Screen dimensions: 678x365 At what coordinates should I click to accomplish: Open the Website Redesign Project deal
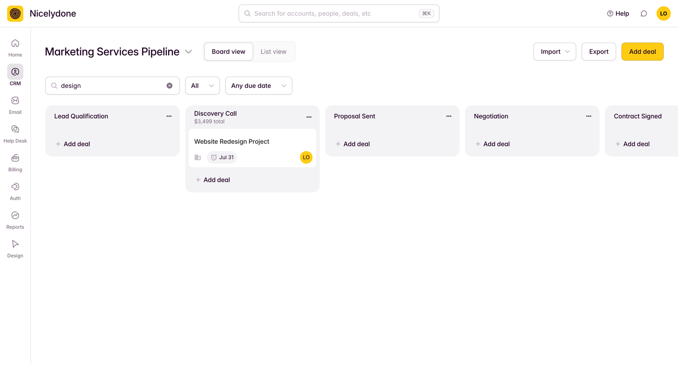pos(252,148)
